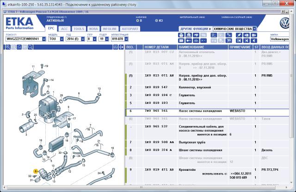
Task: Click the third magnifier icon above the illustration
Action: pyautogui.click(x=19, y=47)
